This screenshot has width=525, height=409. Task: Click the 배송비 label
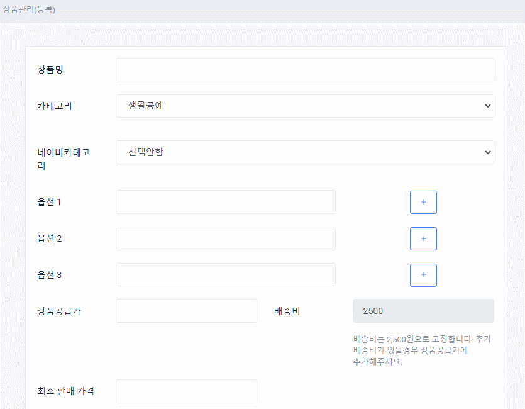pyautogui.click(x=287, y=311)
